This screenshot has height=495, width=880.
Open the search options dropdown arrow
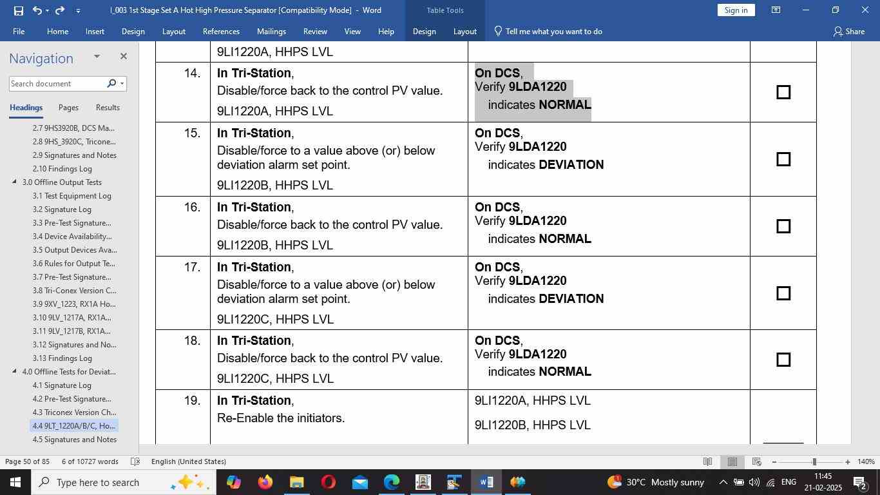coord(122,84)
